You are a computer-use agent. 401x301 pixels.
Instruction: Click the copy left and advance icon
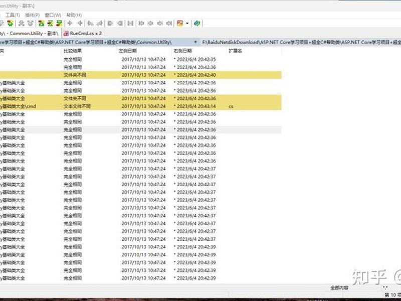(99, 23)
